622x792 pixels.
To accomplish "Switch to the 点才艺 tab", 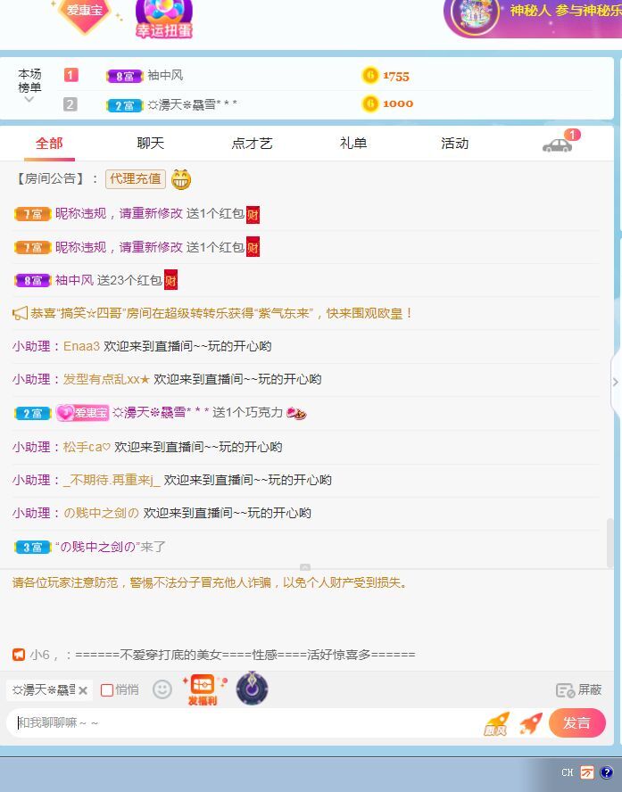I will [252, 144].
